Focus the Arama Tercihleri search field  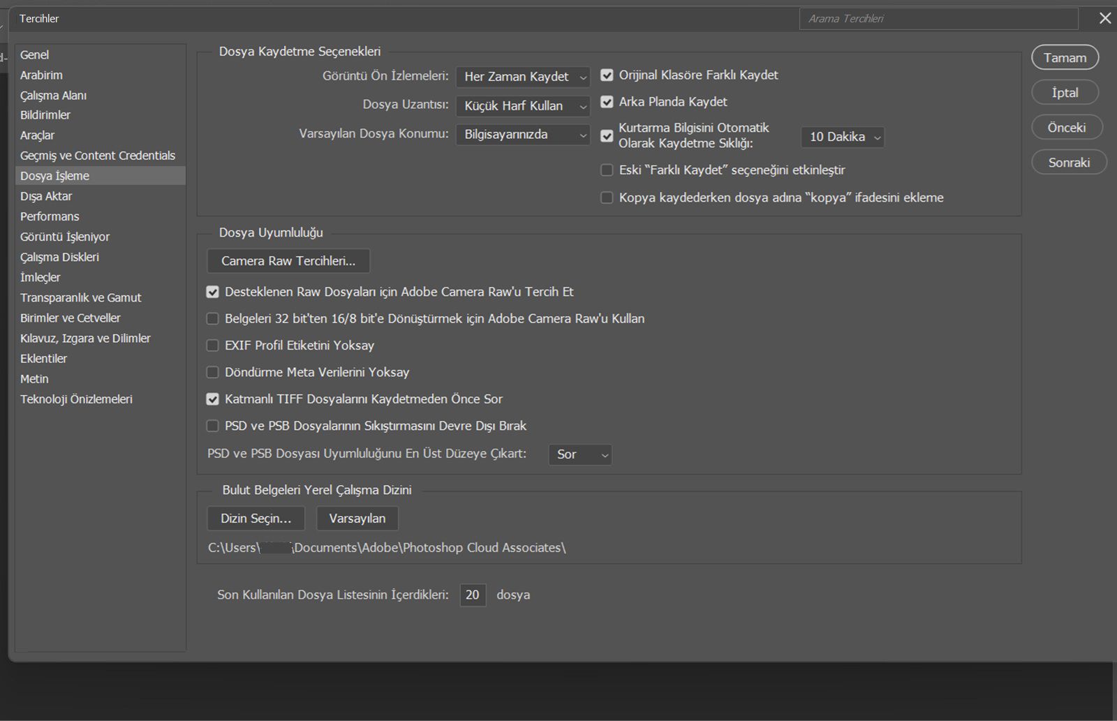[x=939, y=19]
